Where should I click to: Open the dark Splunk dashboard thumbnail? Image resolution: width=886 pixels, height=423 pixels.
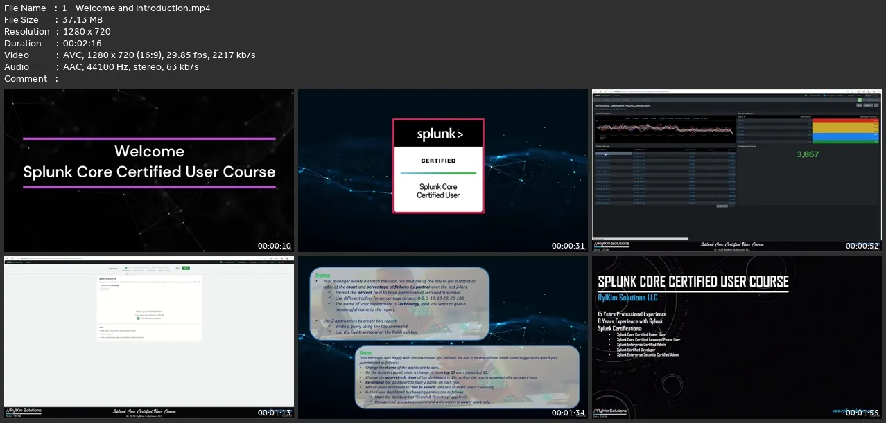[x=737, y=170]
